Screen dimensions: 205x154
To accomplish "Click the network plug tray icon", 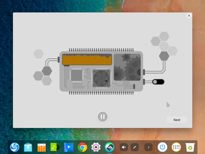I will tap(135, 147).
